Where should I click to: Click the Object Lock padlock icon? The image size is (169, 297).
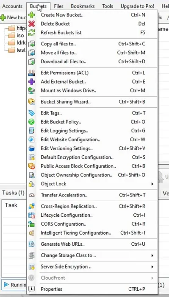32,184
